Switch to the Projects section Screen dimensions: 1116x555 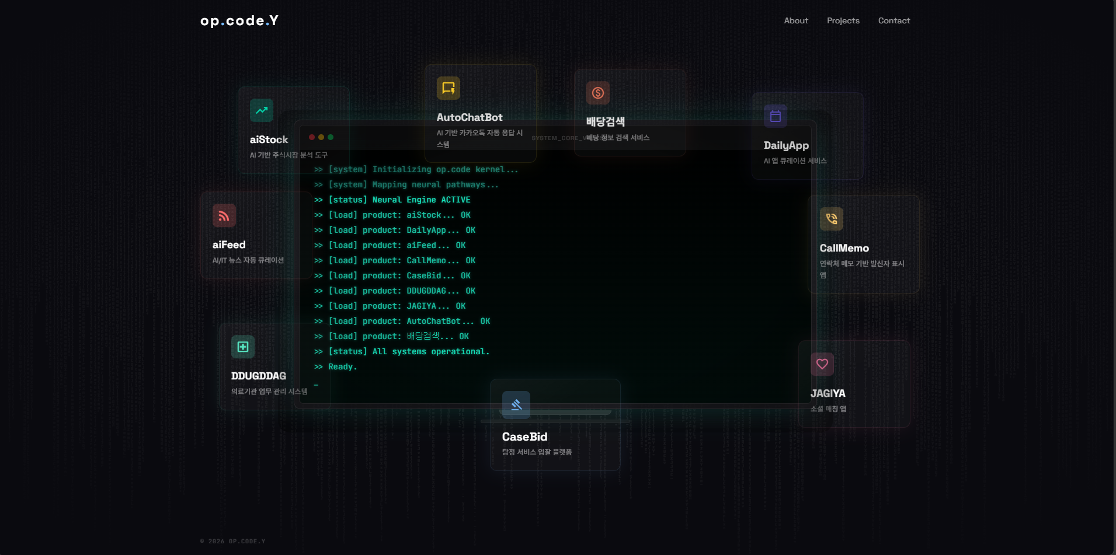(843, 20)
